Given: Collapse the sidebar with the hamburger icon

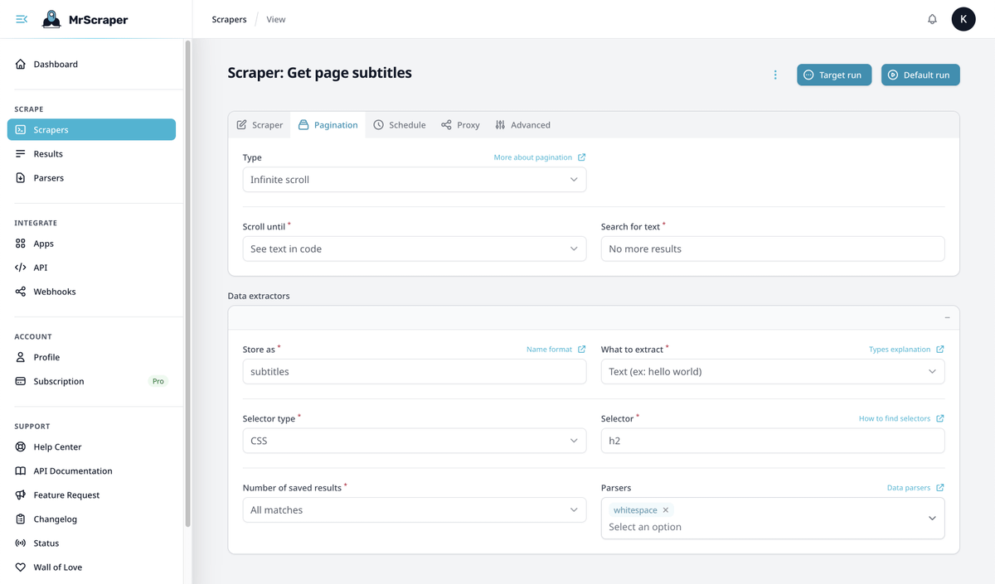Looking at the screenshot, I should [x=22, y=19].
